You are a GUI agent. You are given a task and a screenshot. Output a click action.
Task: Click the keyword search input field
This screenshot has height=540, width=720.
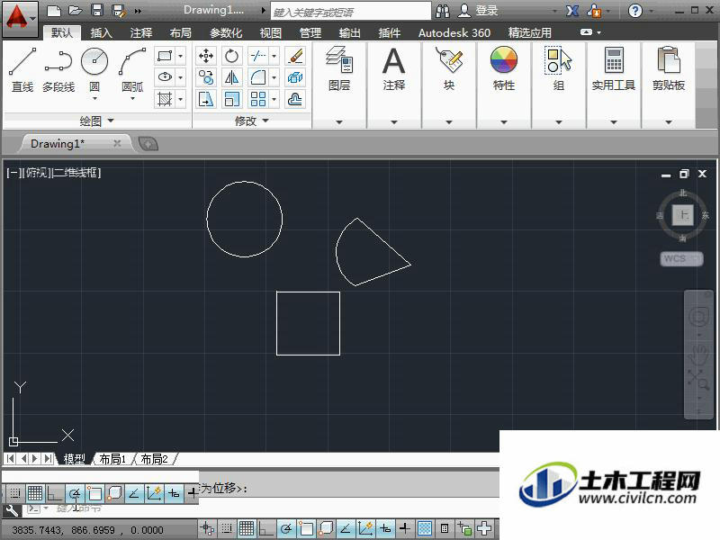click(351, 12)
